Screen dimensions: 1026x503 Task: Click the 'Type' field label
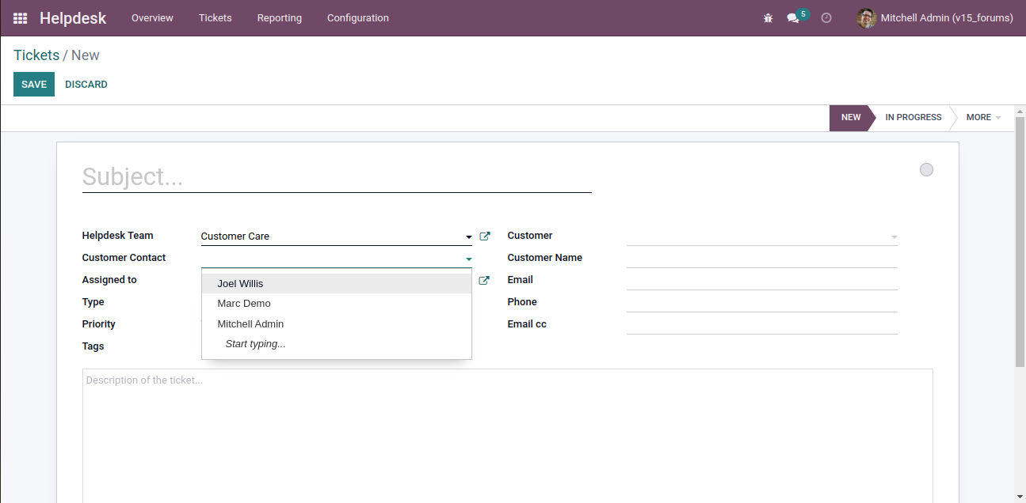[93, 302]
